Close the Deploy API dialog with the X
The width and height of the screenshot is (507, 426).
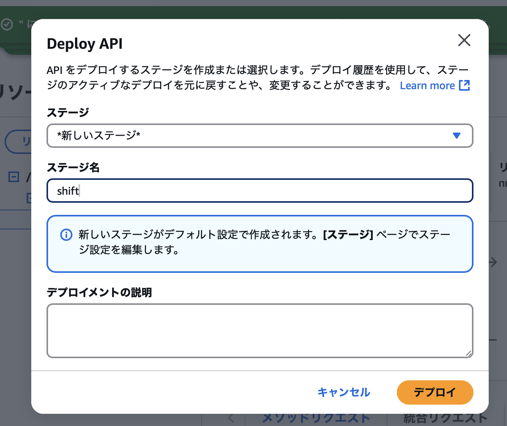(464, 40)
